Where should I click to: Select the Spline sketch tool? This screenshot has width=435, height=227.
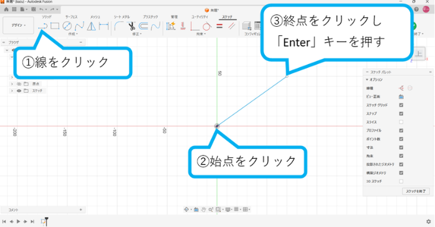(x=79, y=26)
